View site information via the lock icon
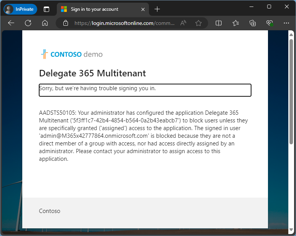This screenshot has height=236, width=296. 66,23
